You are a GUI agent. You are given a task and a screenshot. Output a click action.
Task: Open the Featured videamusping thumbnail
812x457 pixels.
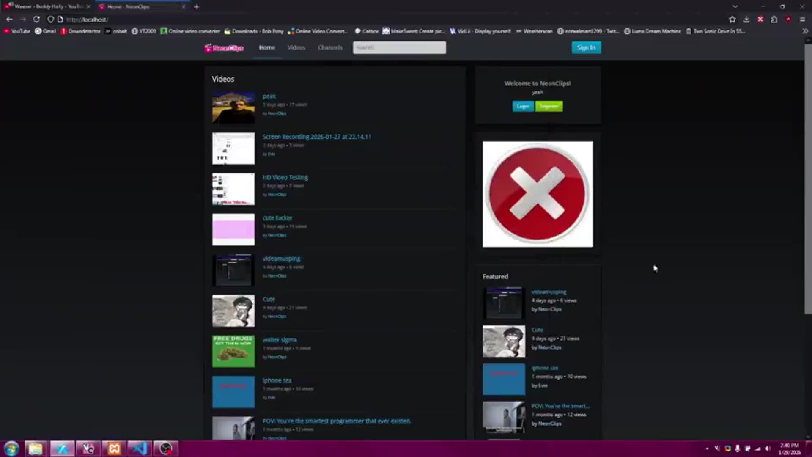pos(504,303)
